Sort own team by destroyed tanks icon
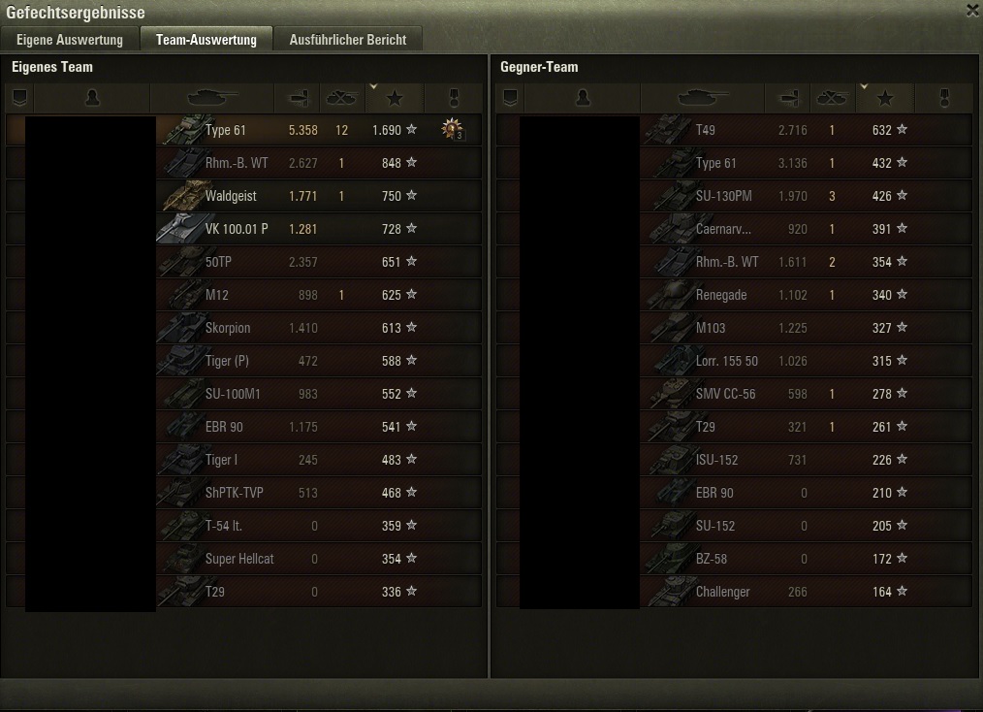The height and width of the screenshot is (712, 983). [341, 98]
